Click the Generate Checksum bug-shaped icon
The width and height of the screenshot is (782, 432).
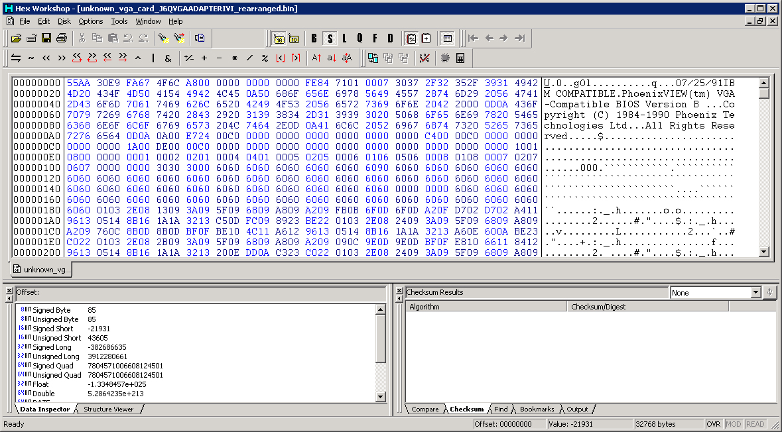click(x=445, y=58)
